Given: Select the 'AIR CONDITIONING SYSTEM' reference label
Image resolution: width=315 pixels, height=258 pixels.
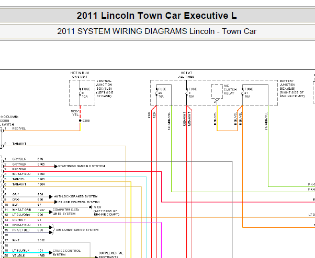Looking at the screenshot, I should point(77,230).
